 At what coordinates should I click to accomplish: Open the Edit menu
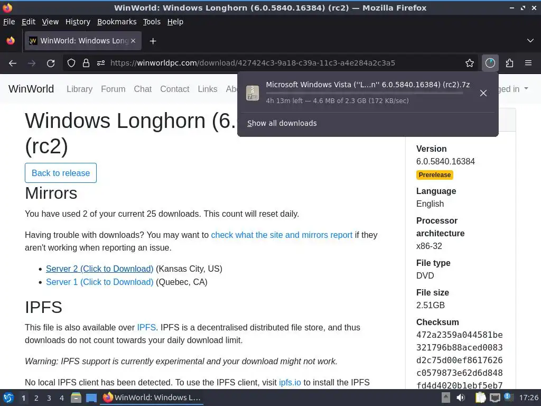click(x=29, y=22)
